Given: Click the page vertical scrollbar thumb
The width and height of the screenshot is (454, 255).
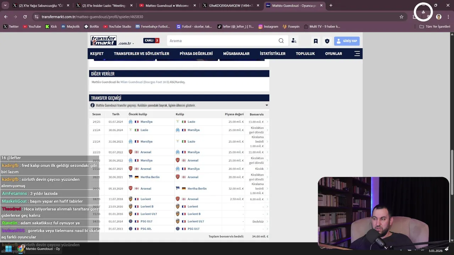Looking at the screenshot, I should pyautogui.click(x=452, y=172).
